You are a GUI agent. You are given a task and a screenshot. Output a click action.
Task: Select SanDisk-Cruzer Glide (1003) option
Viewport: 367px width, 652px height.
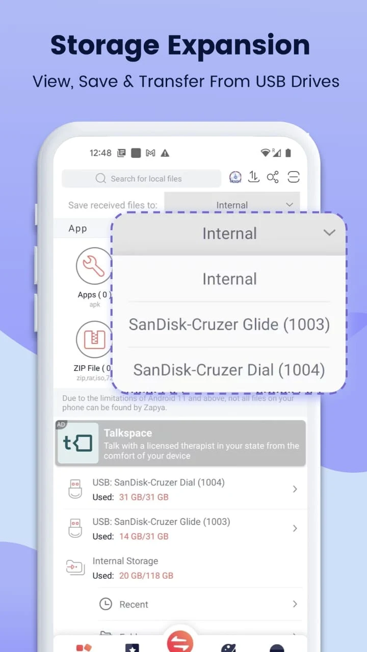(229, 324)
